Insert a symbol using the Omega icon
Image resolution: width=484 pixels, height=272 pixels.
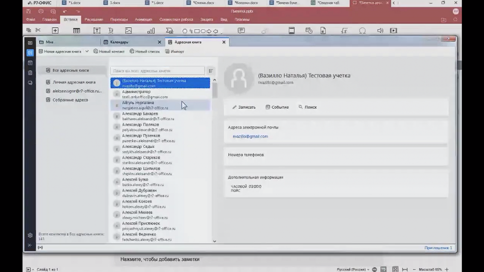[x=363, y=31]
